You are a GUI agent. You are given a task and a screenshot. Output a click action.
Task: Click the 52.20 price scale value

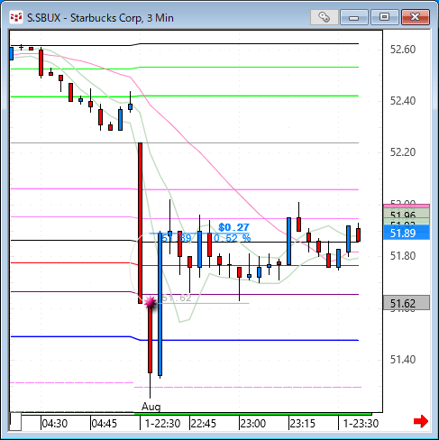point(403,152)
